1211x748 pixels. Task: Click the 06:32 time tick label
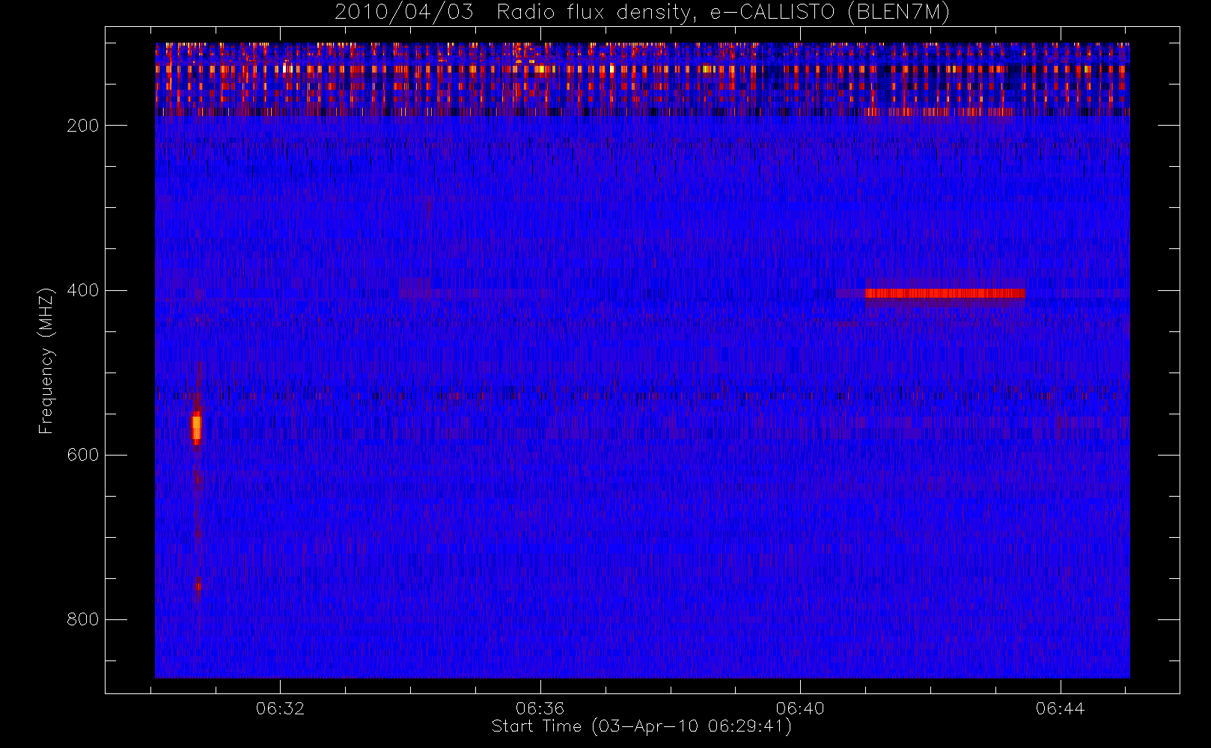tap(280, 708)
